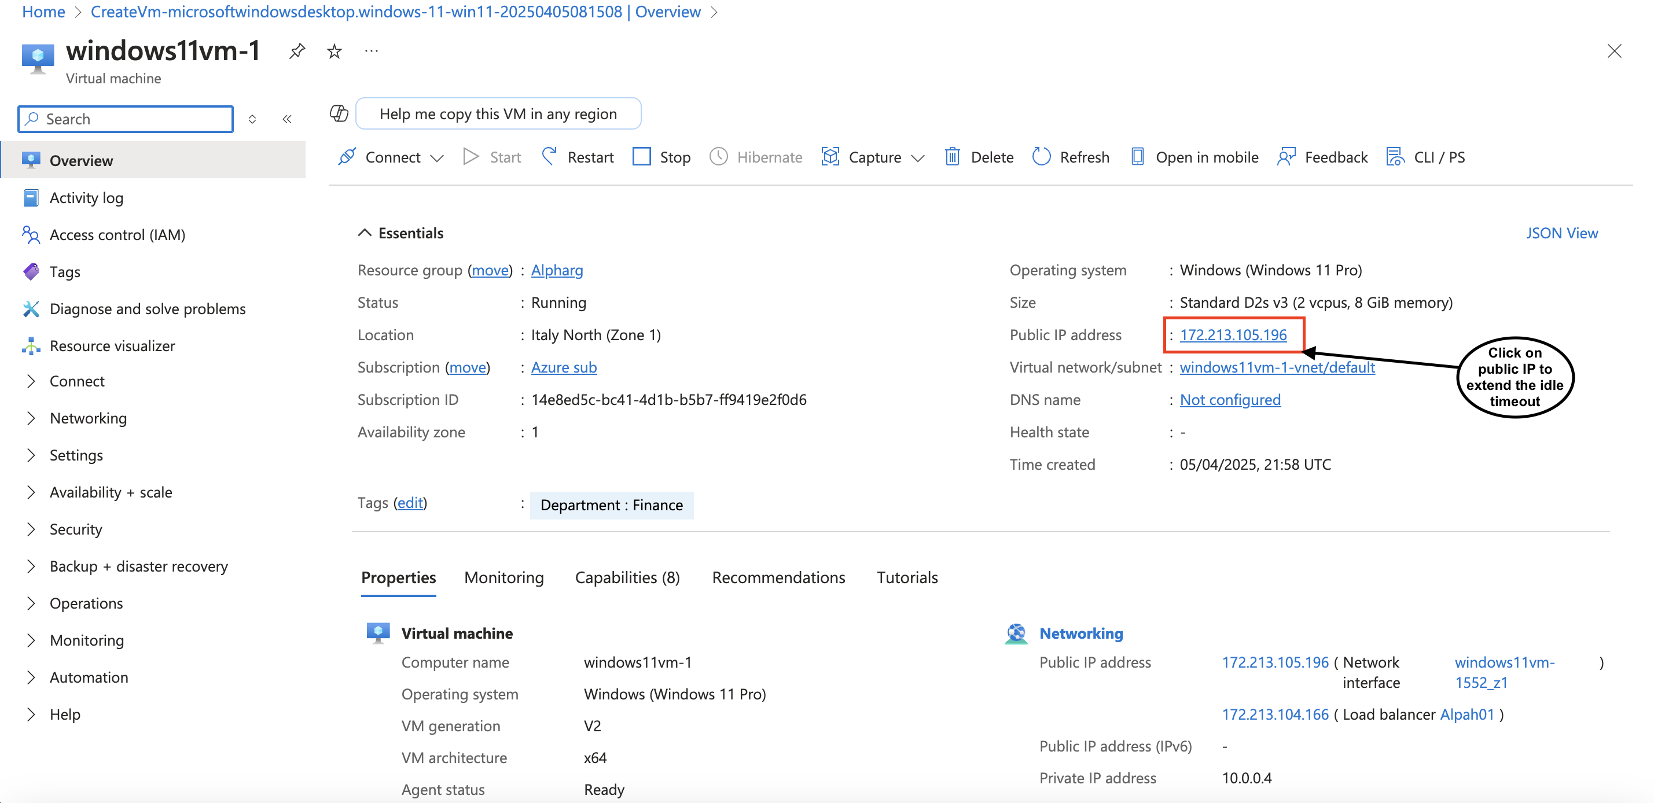This screenshot has width=1654, height=803.
Task: Click the expand/collapse all arrows near search
Action: [x=252, y=119]
